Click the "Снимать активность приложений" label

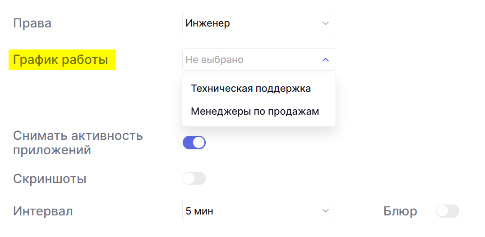click(78, 143)
